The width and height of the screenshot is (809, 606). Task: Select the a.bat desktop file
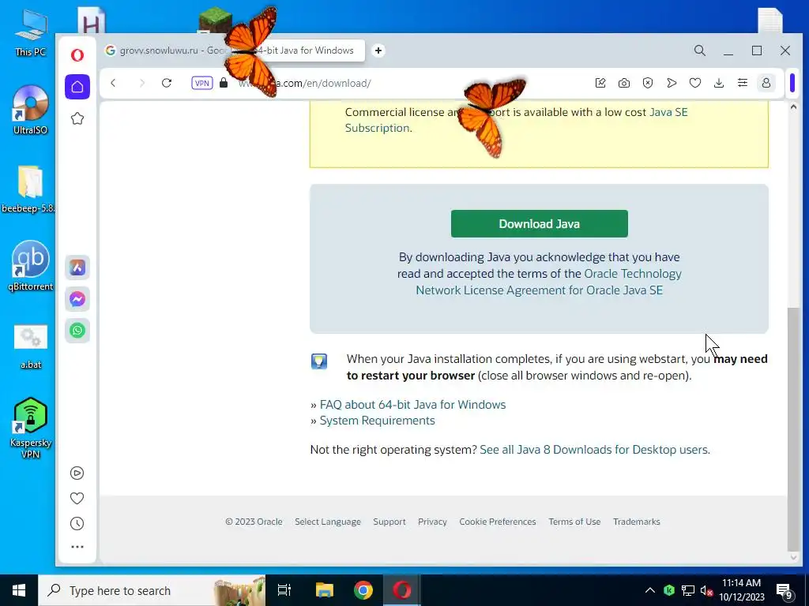[x=31, y=347]
